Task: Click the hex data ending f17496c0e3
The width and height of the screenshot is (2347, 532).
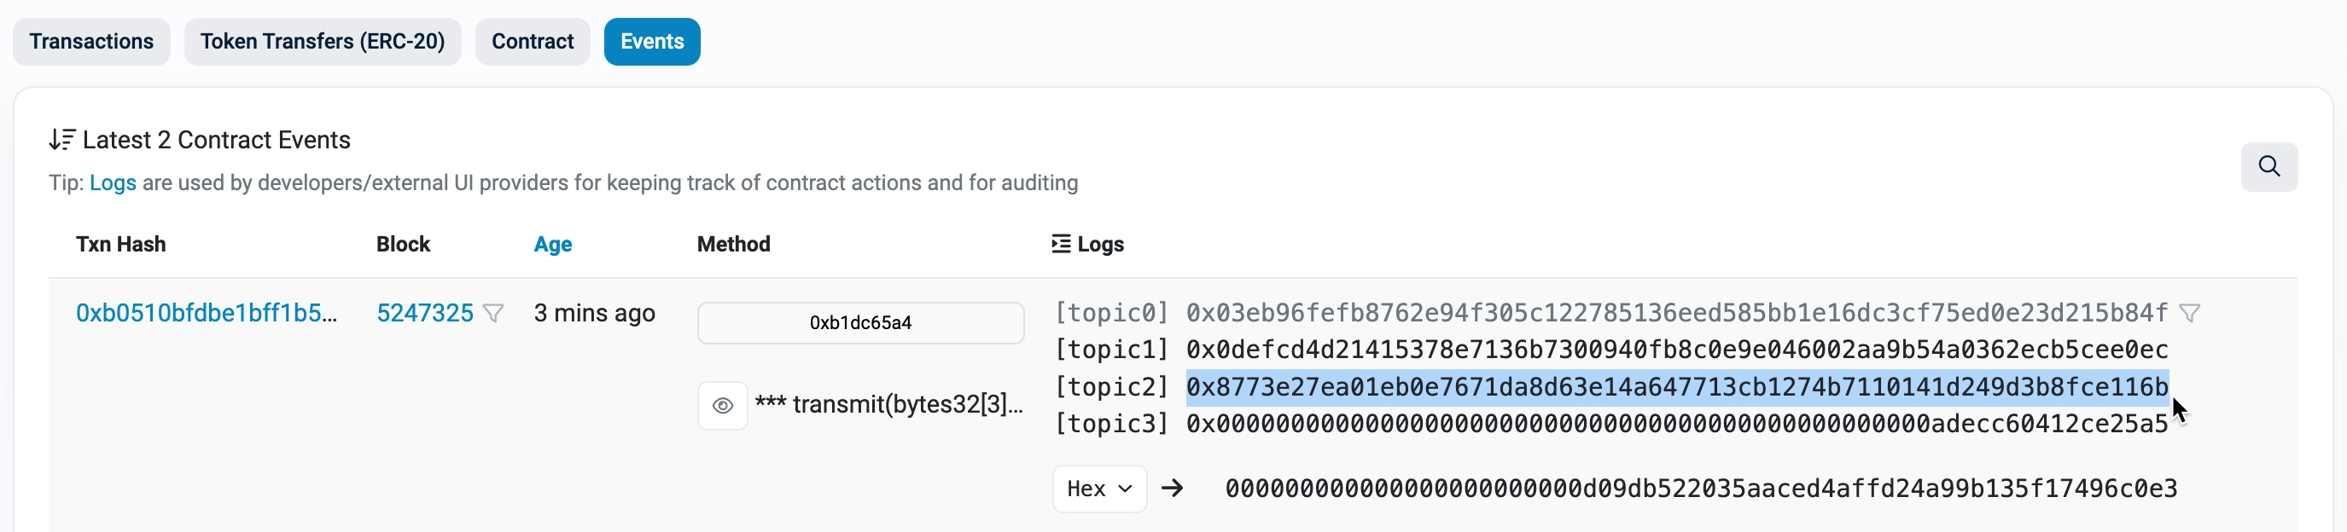Action: (x=1701, y=489)
